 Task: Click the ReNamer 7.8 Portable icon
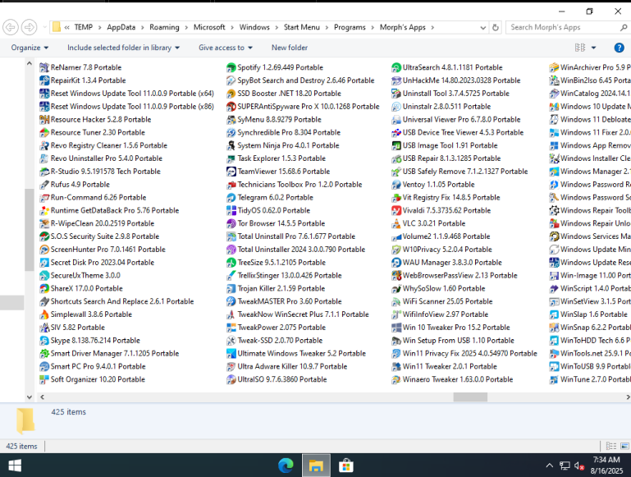click(44, 67)
